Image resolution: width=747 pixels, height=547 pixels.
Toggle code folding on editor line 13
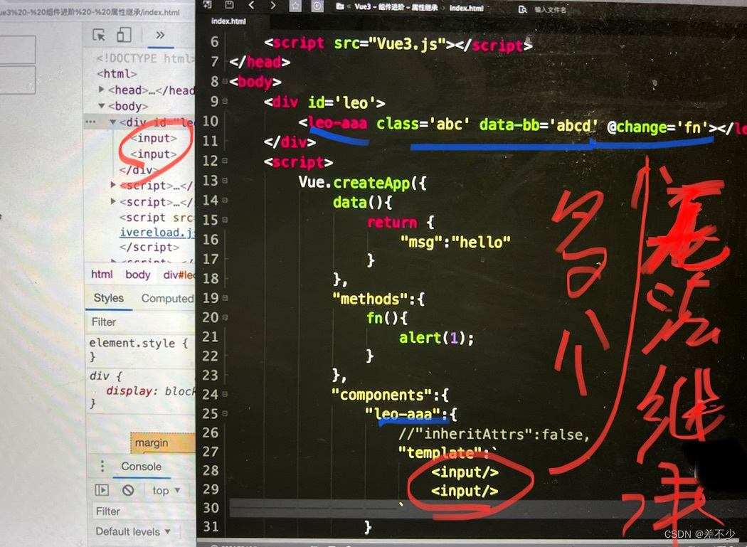pyautogui.click(x=226, y=181)
